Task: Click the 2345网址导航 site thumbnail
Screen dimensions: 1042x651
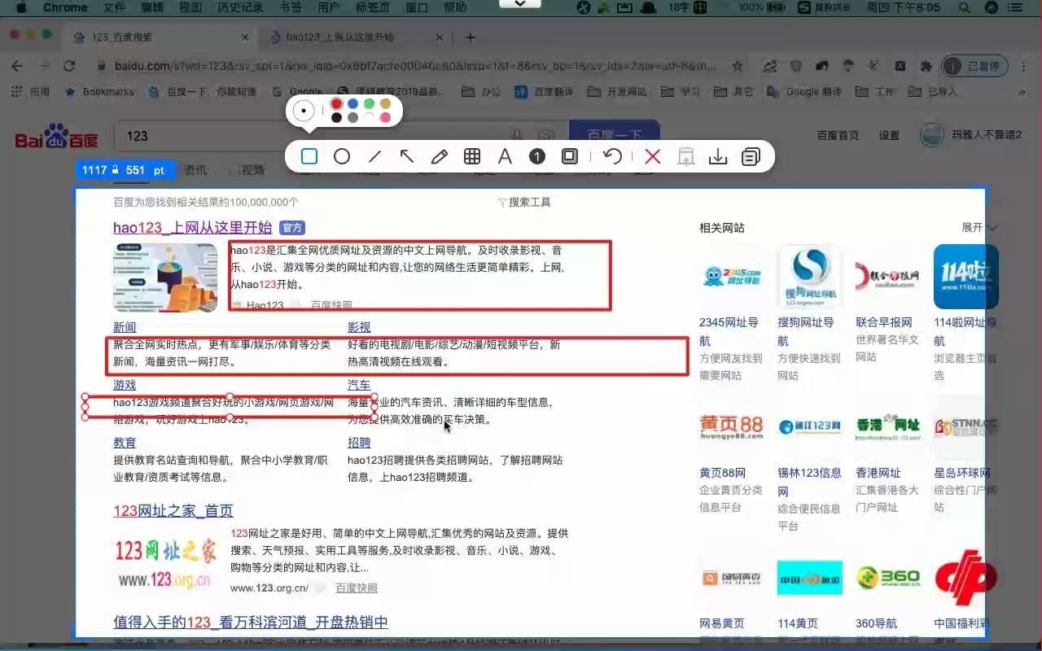Action: click(x=732, y=277)
